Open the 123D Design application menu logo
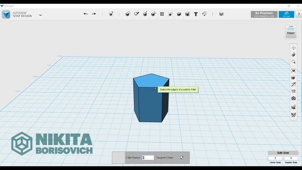The height and width of the screenshot is (170, 302). click(x=6, y=15)
